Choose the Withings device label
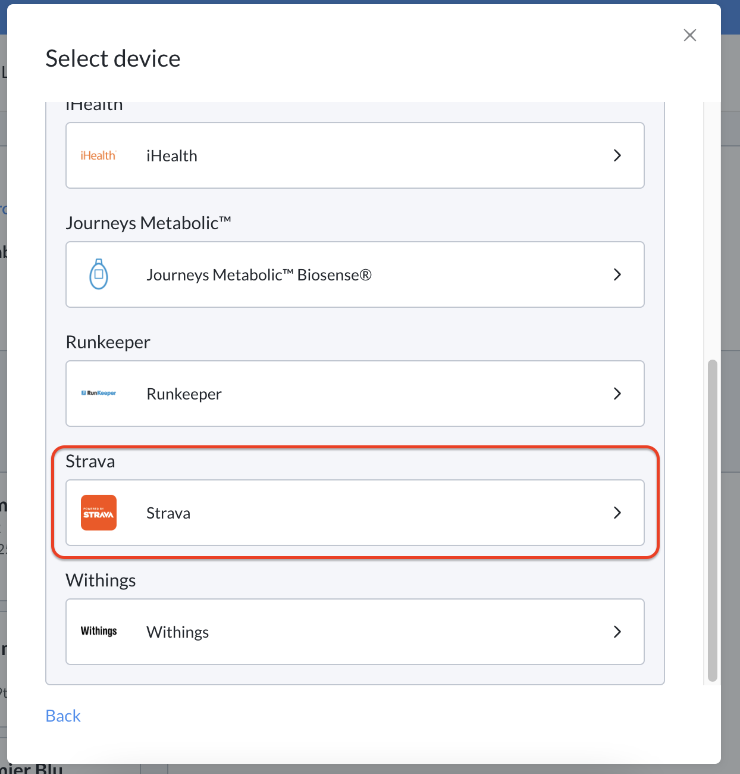The width and height of the screenshot is (740, 774). pyautogui.click(x=178, y=632)
